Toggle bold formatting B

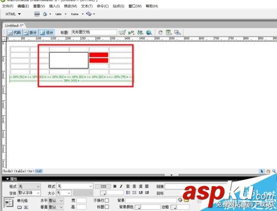coord(115,186)
